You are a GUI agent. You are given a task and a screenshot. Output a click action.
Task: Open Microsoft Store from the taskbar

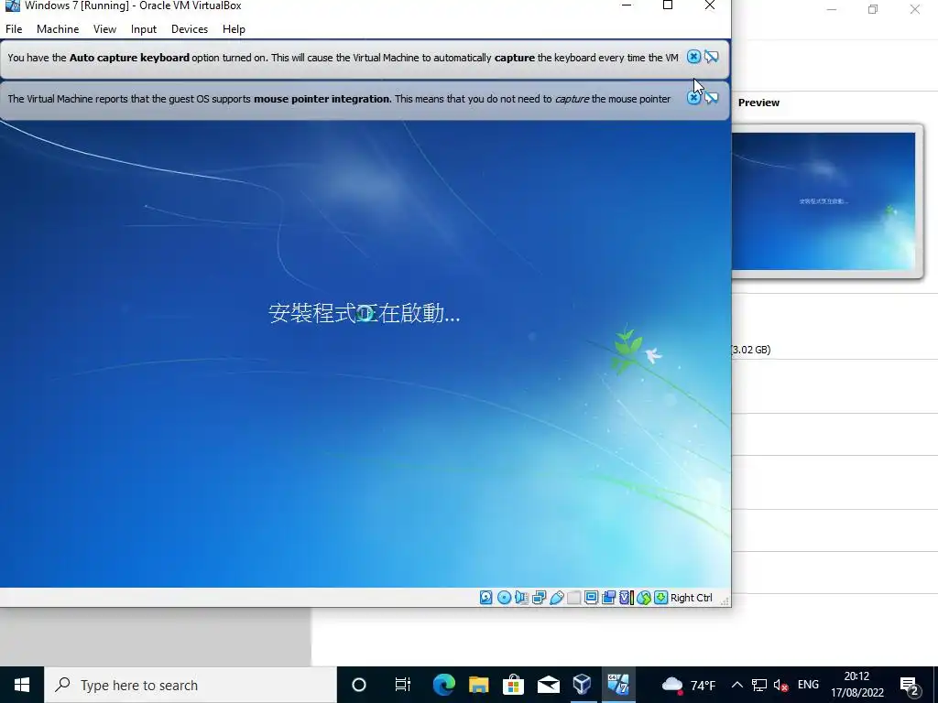pos(513,685)
